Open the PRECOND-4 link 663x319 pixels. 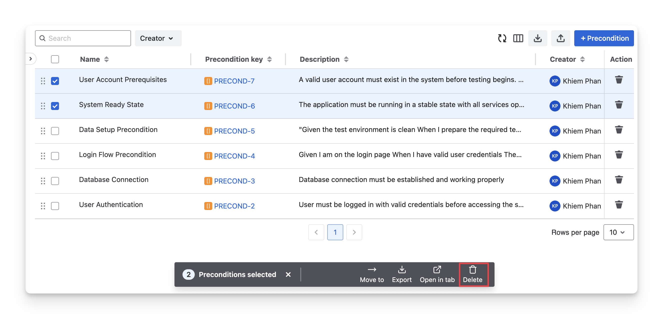click(x=234, y=156)
